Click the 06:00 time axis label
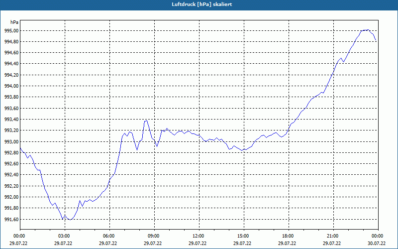Image resolution: width=398 pixels, height=249 pixels. [x=109, y=236]
